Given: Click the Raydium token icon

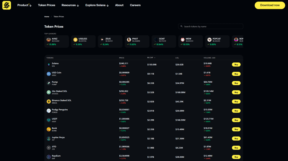Looking at the screenshot, I should 49,157.
